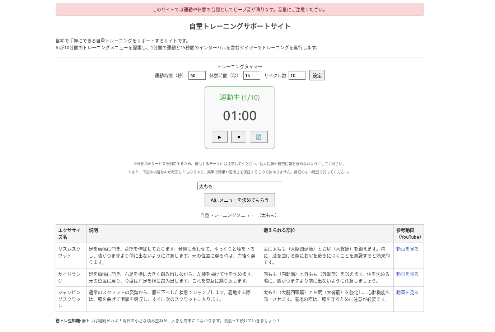495x332 pixels.
Task: Click the 参考動画 (YouTube) column header
Action: 409,234
